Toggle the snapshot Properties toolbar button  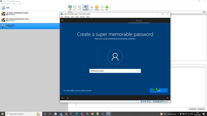pyautogui.click(x=86, y=8)
